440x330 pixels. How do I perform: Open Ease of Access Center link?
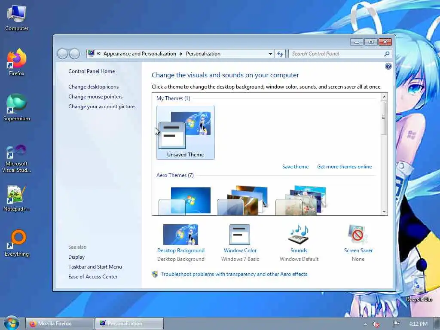point(93,276)
